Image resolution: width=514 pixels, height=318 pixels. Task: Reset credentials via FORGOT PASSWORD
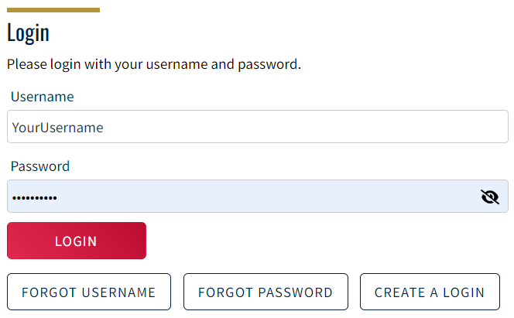266,292
